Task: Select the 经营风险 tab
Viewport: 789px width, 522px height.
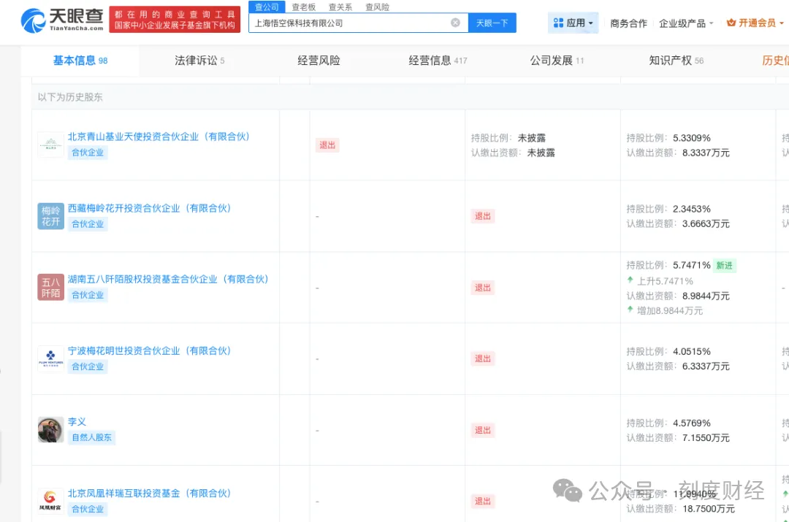Action: [x=319, y=61]
